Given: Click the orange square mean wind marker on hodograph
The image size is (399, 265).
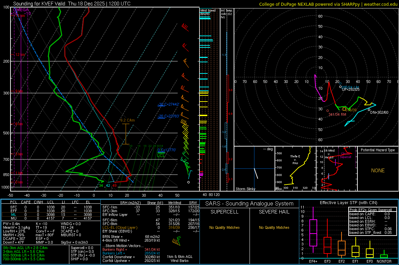Looking at the screenshot, I should coord(344,109).
